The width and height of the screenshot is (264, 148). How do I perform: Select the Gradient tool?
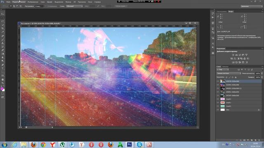coord(2,54)
